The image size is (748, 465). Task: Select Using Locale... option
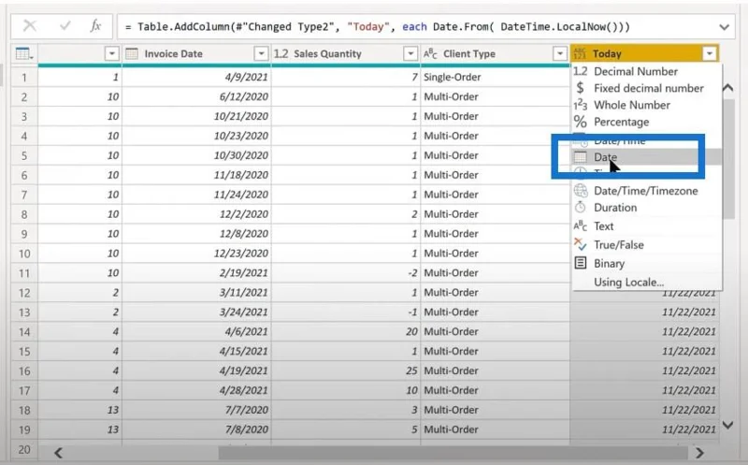pos(647,283)
